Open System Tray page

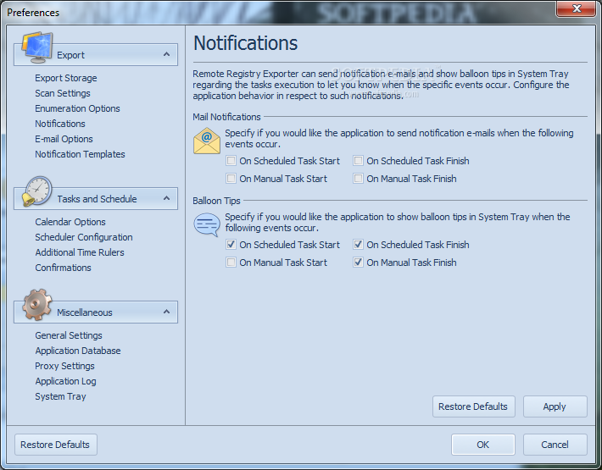[60, 396]
